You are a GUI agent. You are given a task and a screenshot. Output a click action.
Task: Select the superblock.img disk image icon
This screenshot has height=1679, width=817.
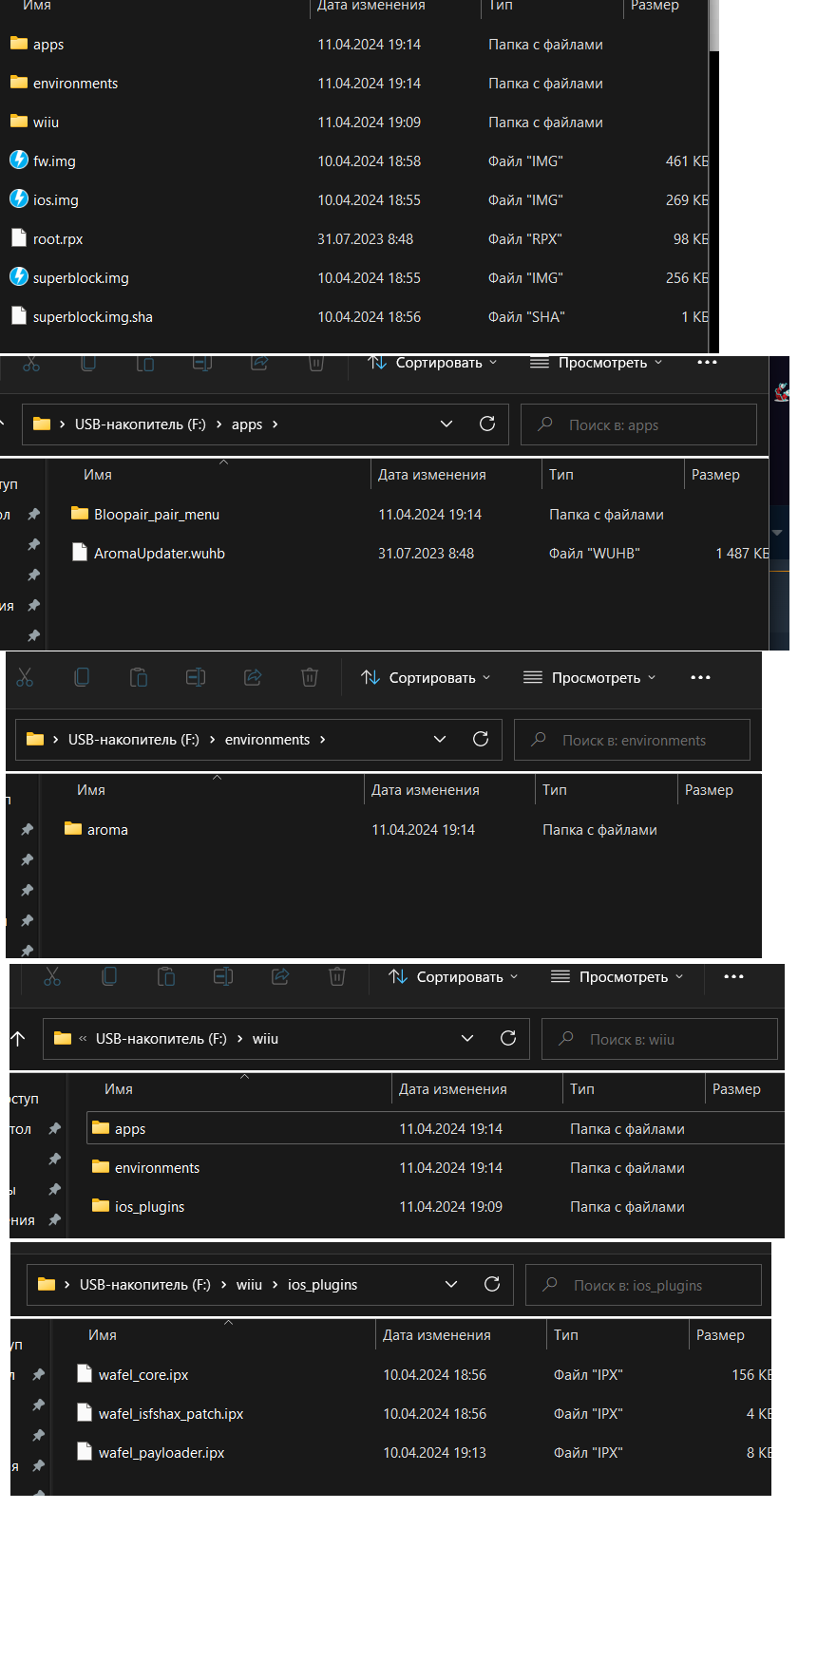click(x=19, y=277)
